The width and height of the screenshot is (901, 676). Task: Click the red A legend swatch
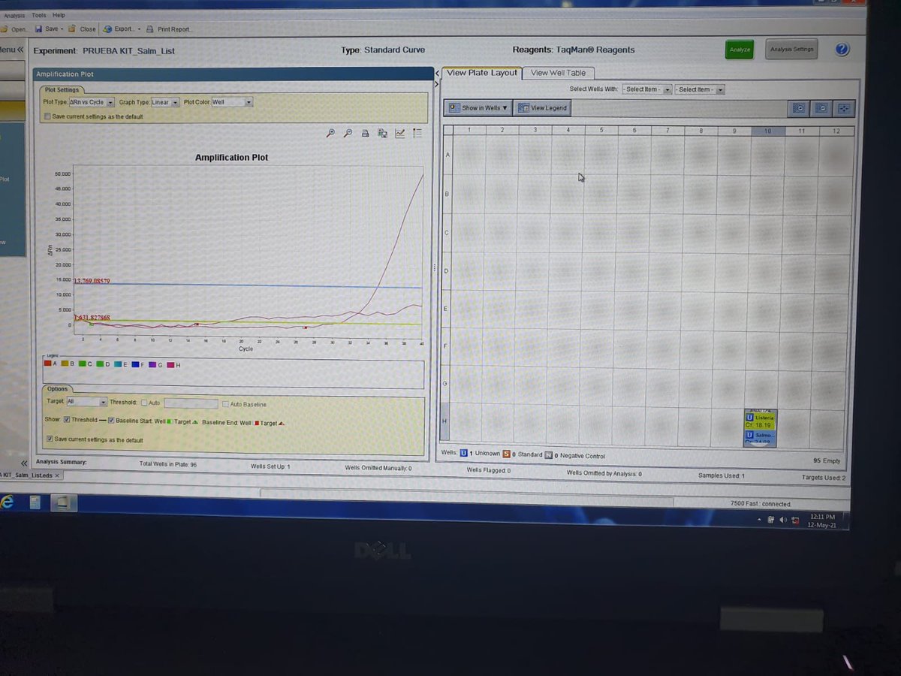click(47, 364)
